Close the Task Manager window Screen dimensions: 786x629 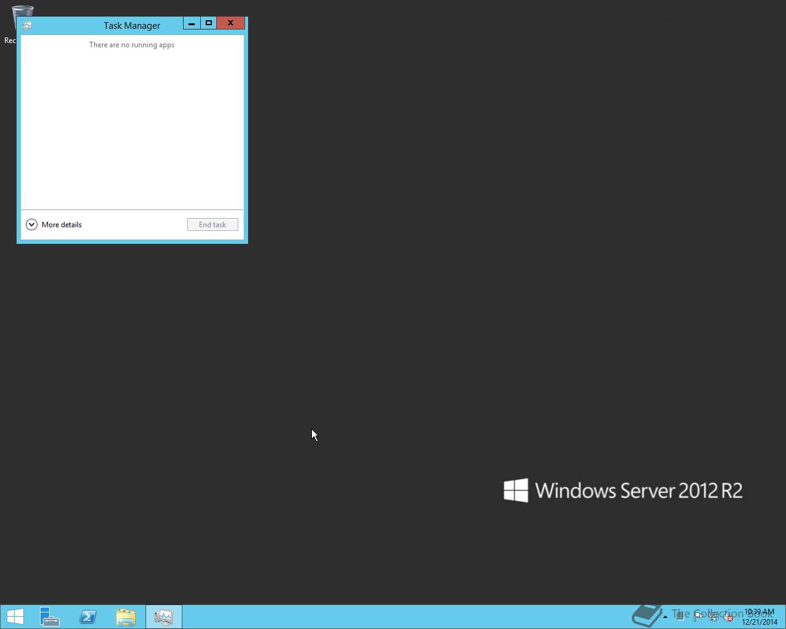(x=231, y=23)
